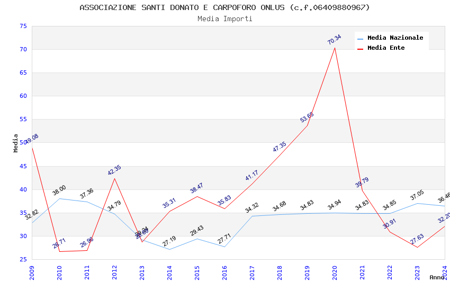Click the 2011 x-axis year label

coord(87,272)
